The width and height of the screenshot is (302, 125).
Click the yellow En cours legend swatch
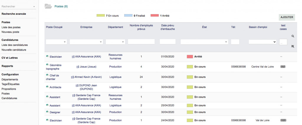(101, 16)
